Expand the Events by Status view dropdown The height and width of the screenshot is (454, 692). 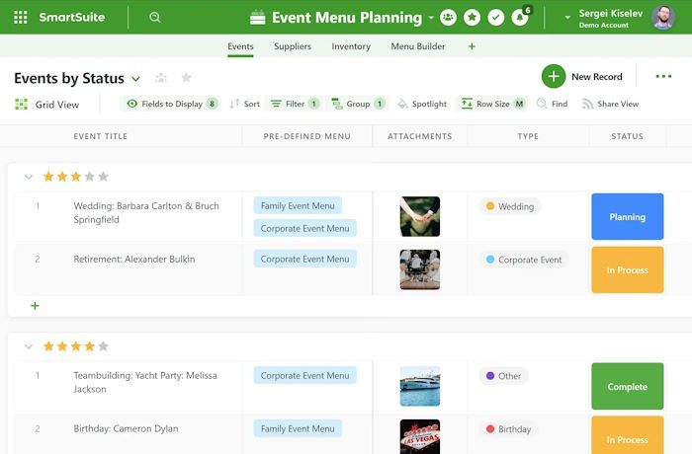click(135, 79)
